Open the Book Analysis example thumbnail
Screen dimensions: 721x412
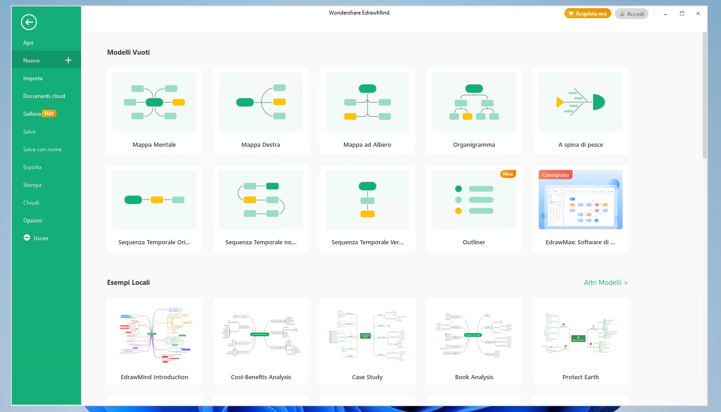[x=474, y=335]
